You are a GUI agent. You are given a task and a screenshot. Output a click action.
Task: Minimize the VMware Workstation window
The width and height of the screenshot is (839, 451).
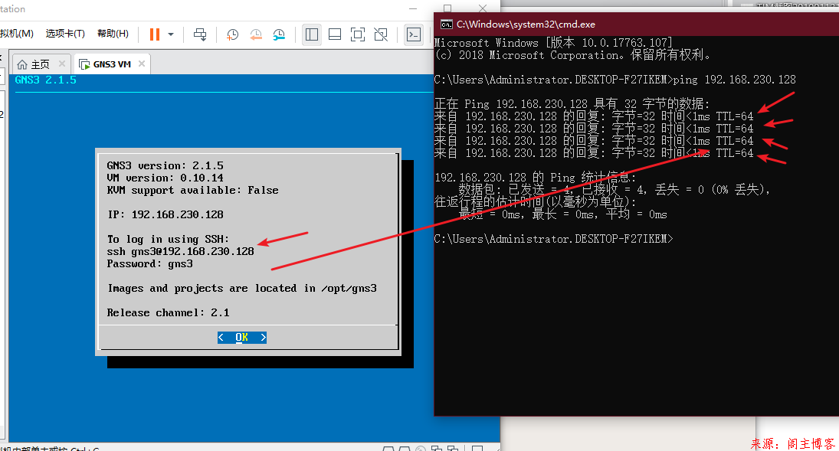413,8
